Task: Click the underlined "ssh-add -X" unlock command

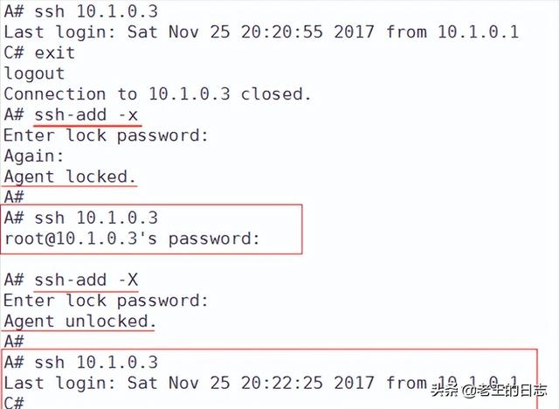Action: coord(86,280)
